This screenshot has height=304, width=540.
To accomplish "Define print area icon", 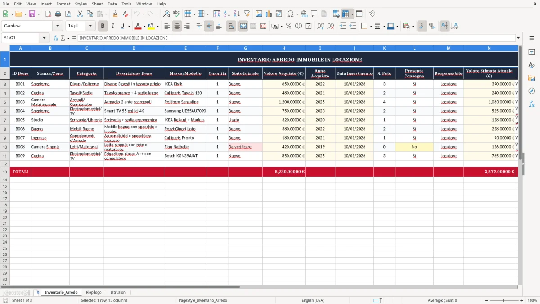I will point(336,14).
